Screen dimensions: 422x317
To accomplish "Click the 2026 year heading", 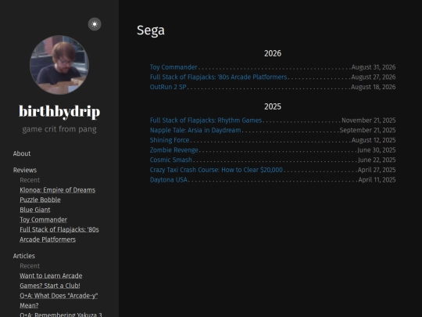I will click(x=273, y=53).
